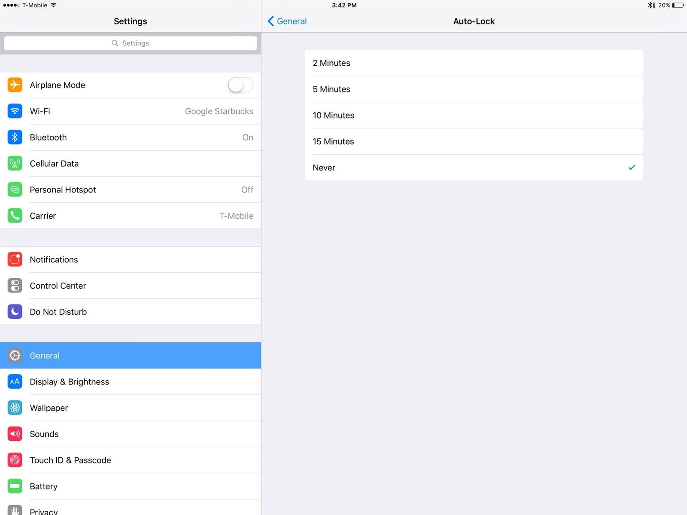Open the Sounds settings row

tap(142, 434)
